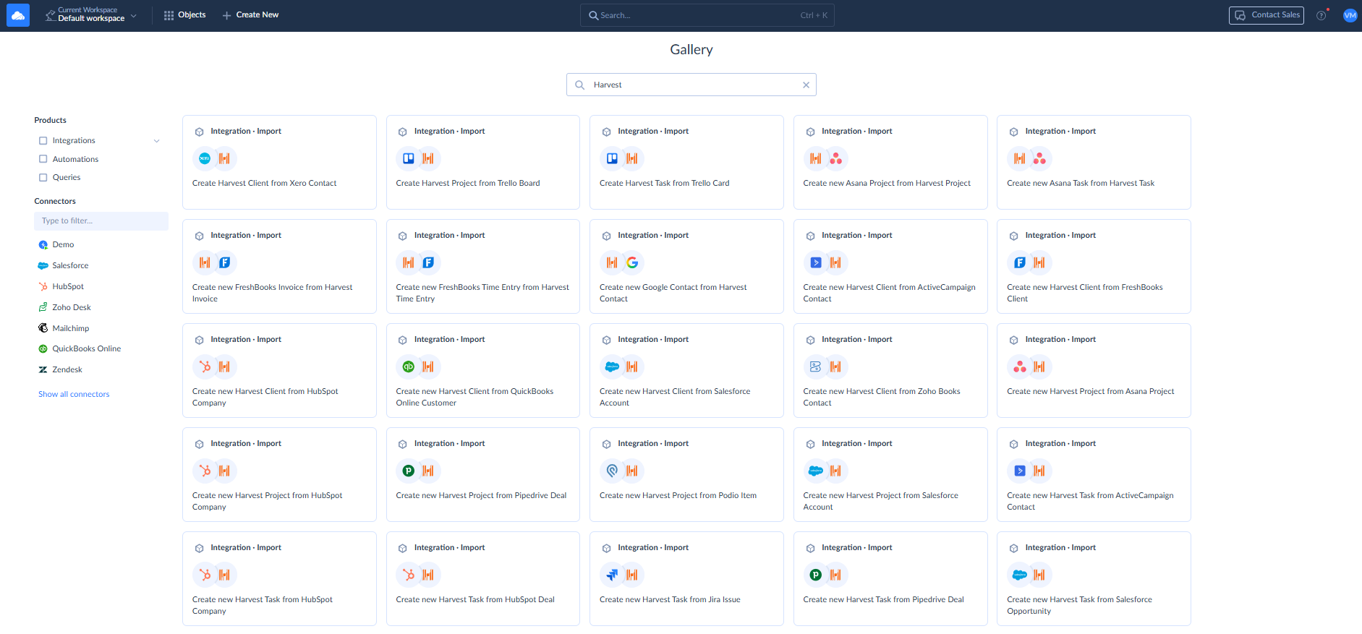This screenshot has width=1362, height=634.
Task: Click Zoho Books icon on Harvest Client card
Action: pyautogui.click(x=816, y=367)
